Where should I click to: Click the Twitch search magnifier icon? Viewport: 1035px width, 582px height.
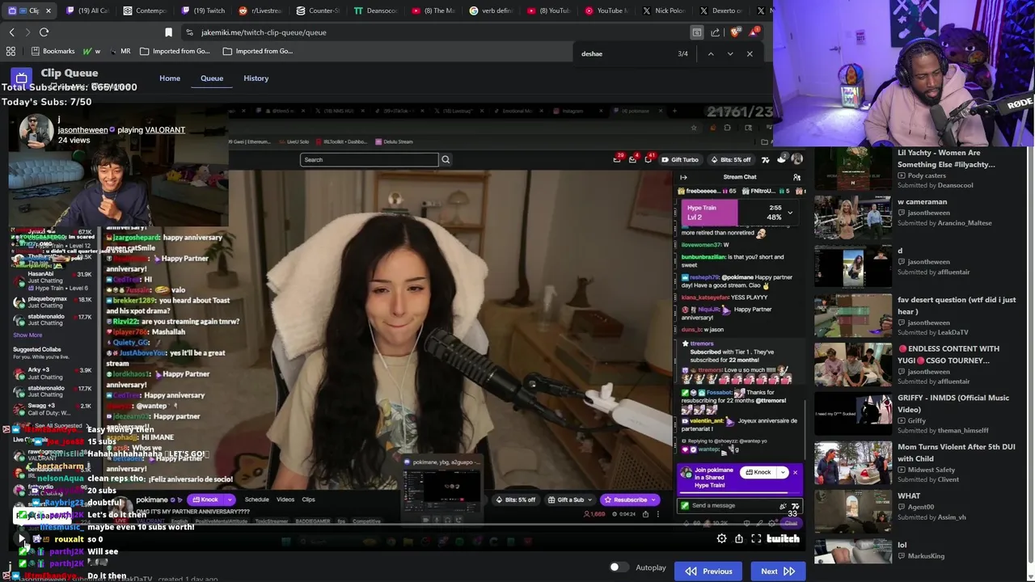click(446, 160)
